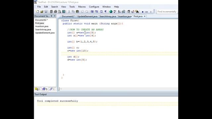The width and height of the screenshot is (212, 119).
Task: Close the Document Selector panel
Action: [54, 16]
